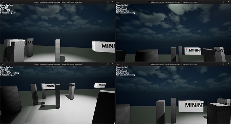Click the Unreal logo icon in the Client 5 window

tap(2, 2)
